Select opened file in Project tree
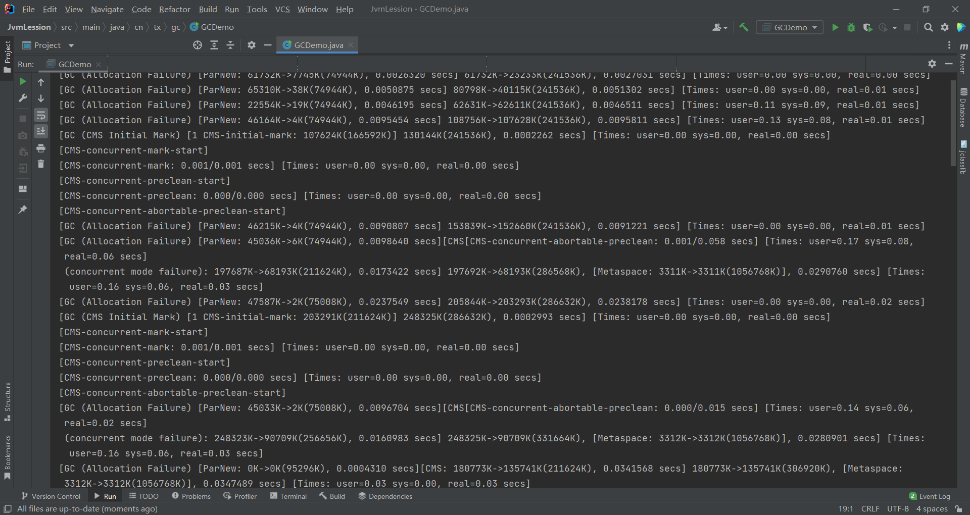The width and height of the screenshot is (970, 515). click(x=198, y=45)
